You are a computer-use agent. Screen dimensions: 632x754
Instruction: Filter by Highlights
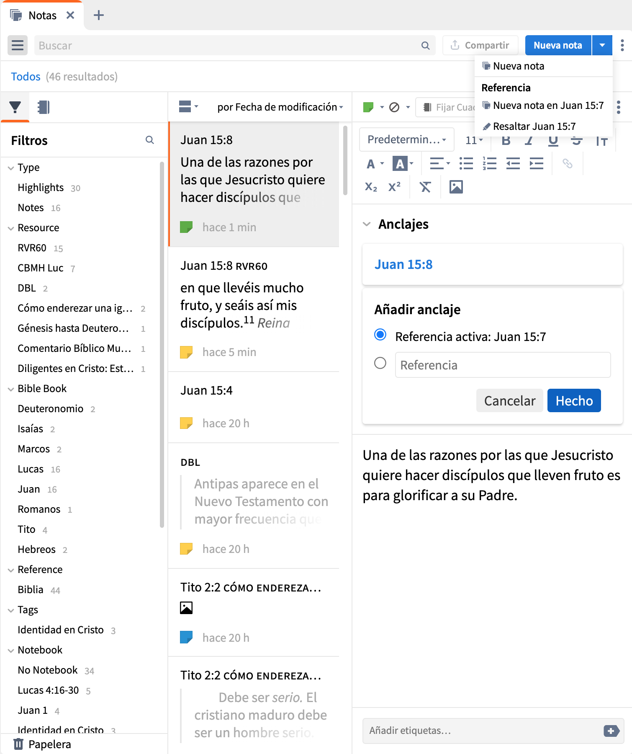[41, 188]
